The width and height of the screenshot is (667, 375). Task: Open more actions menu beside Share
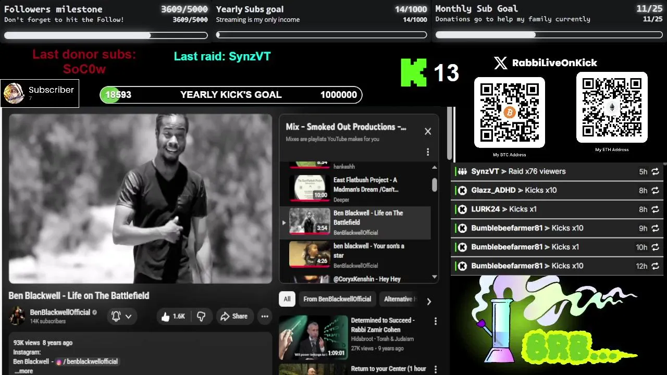[265, 316]
